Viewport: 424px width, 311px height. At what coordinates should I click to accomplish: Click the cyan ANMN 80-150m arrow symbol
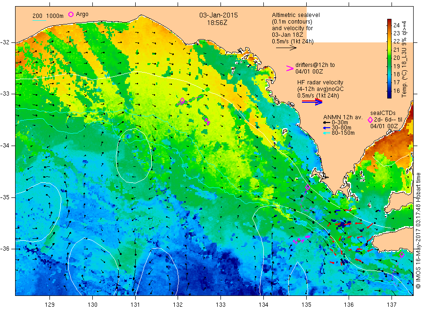click(326, 133)
